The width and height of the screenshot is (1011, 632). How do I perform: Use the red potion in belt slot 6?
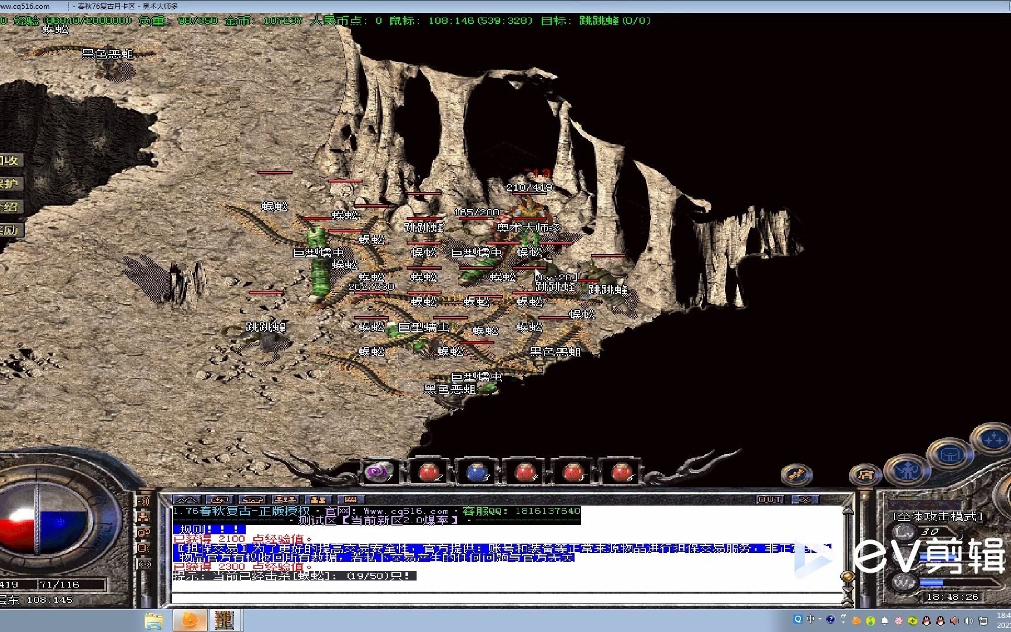(x=620, y=472)
